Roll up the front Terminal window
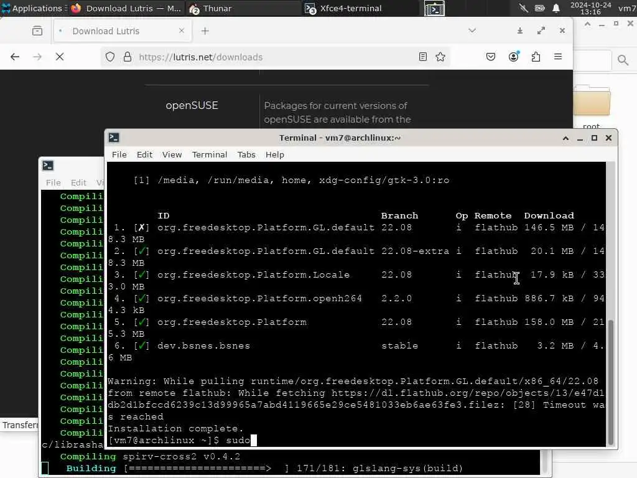This screenshot has width=637, height=478. click(x=565, y=138)
